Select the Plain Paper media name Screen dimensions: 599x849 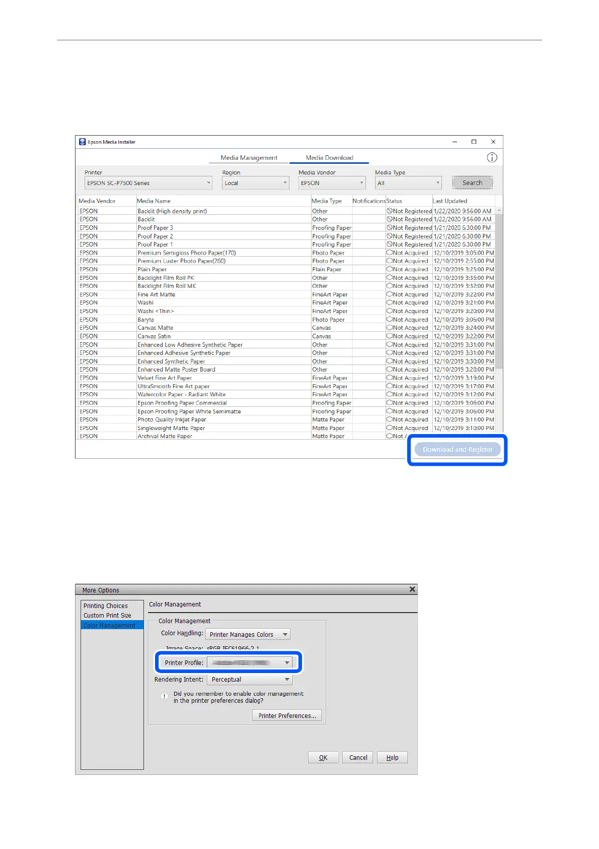[x=152, y=269]
